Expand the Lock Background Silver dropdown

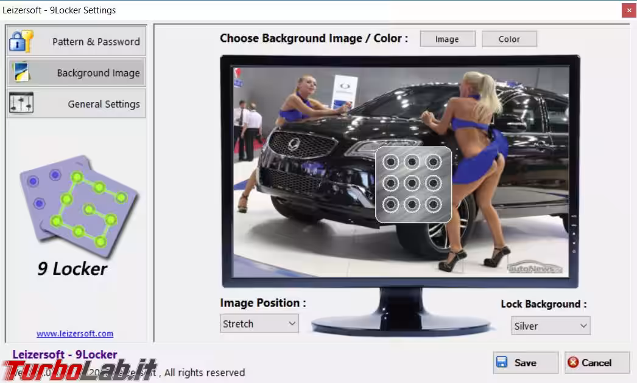pos(551,326)
